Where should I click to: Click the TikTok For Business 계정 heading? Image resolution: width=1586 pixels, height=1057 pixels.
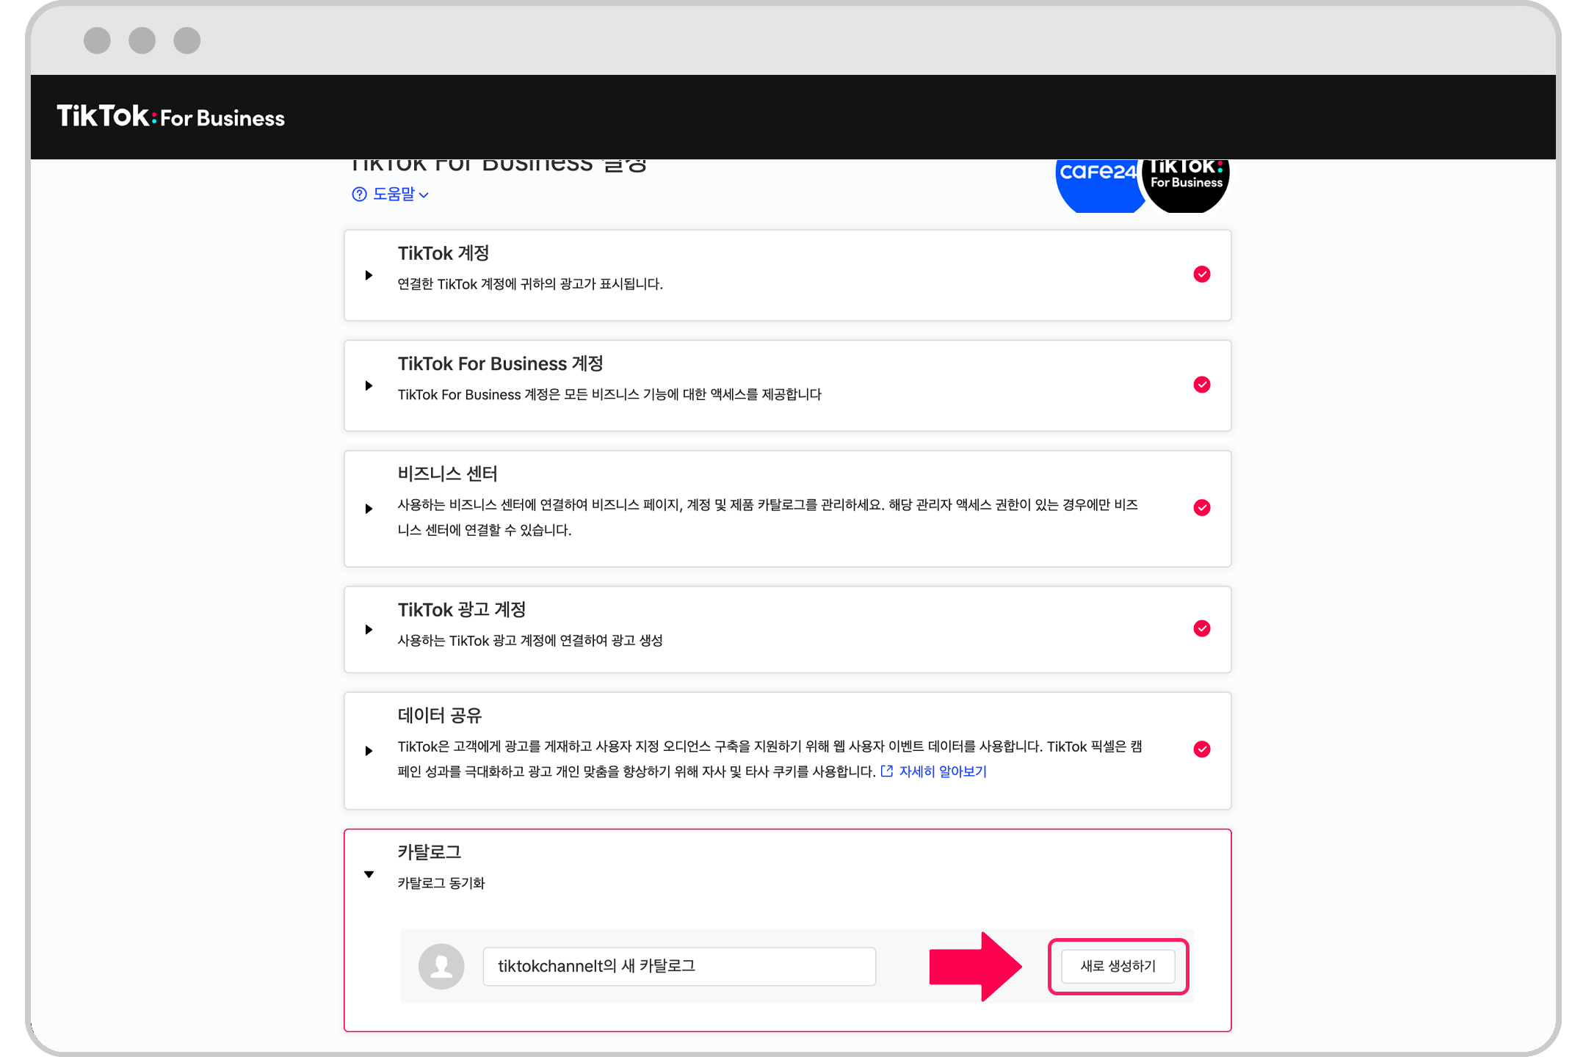coord(501,363)
